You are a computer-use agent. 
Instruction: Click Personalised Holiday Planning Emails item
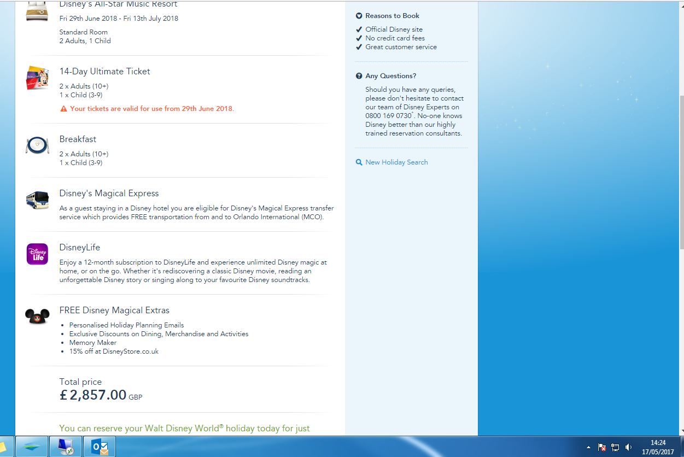click(126, 325)
